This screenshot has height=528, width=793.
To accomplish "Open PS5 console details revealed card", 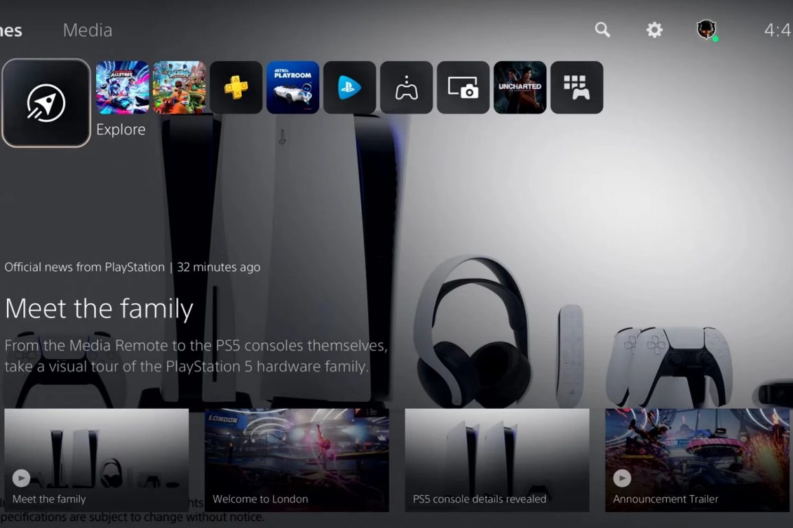I will pyautogui.click(x=497, y=460).
